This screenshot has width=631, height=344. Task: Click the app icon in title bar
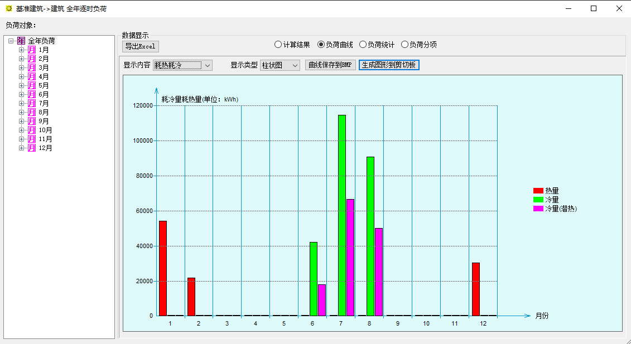pyautogui.click(x=8, y=8)
